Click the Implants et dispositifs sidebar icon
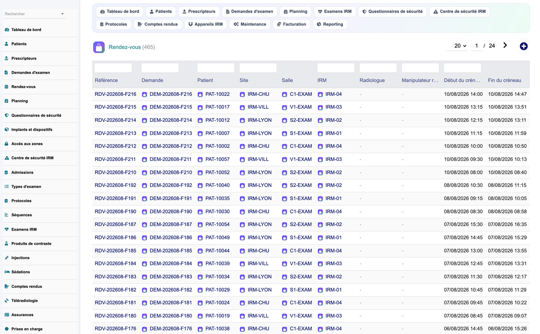 tap(7, 129)
